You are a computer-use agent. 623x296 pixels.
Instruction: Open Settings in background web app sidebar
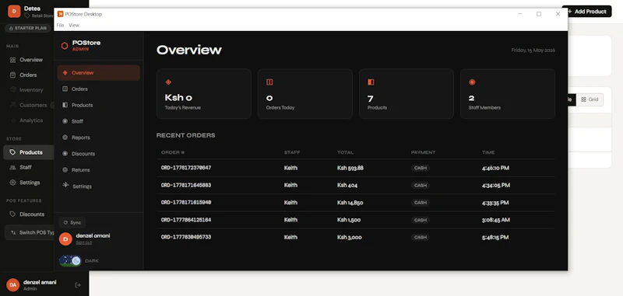click(29, 183)
